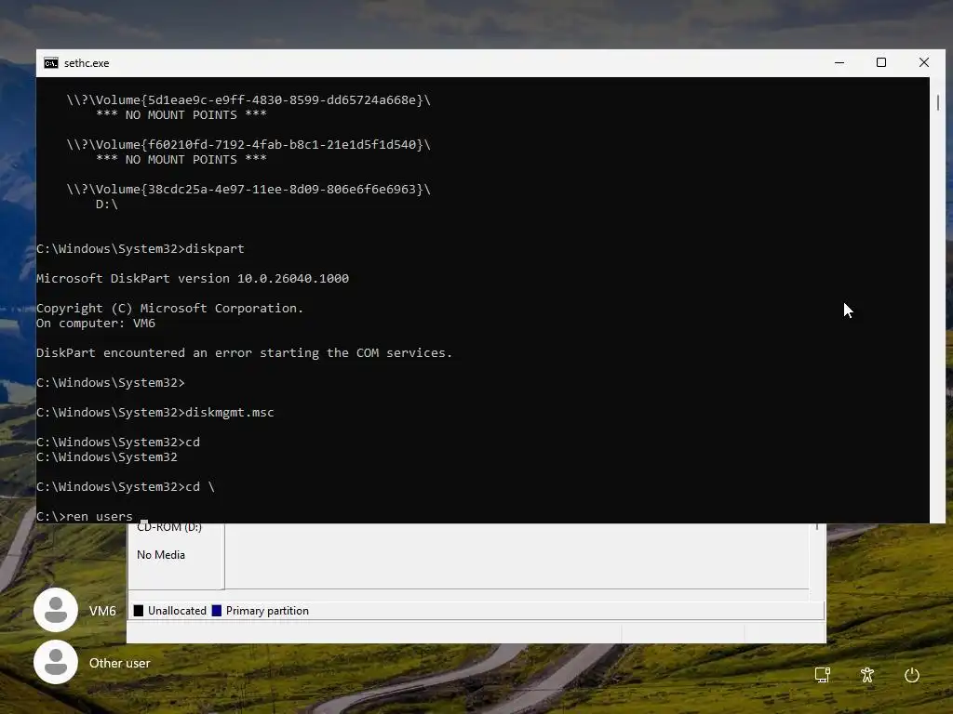The image size is (953, 714).
Task: Select the Other user avatar
Action: (x=56, y=662)
